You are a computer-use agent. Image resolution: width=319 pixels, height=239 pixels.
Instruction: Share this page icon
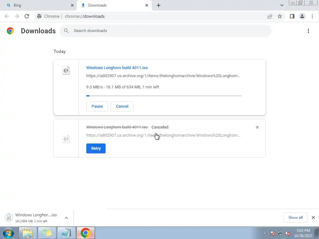[270, 16]
